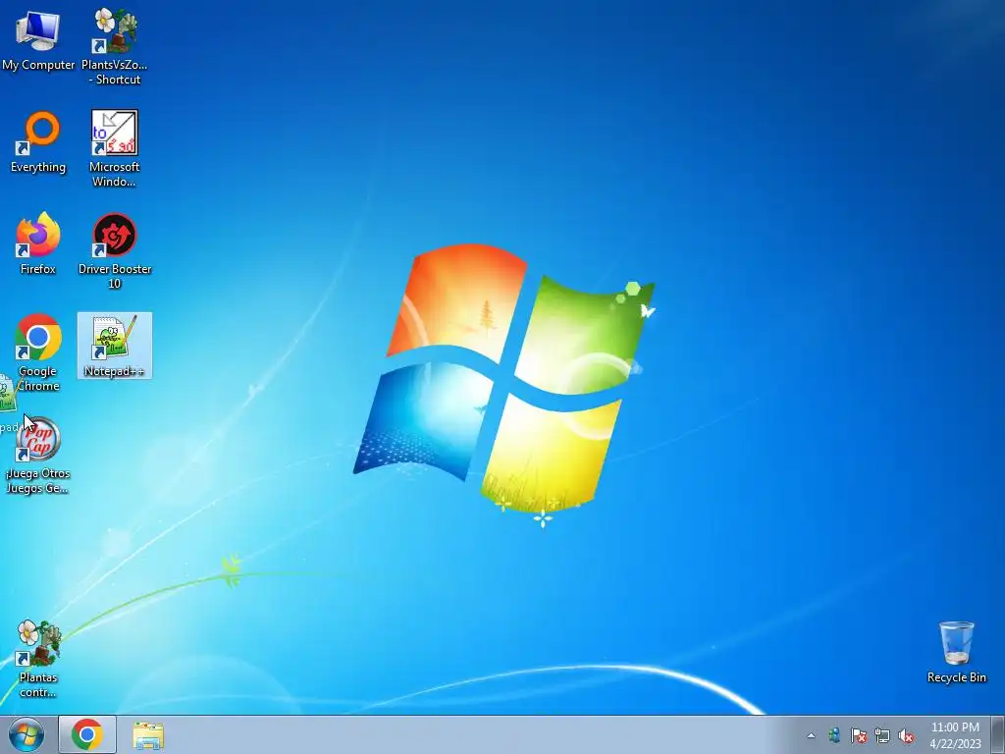Open Google Chrome from the taskbar
Screen dimensions: 1005x754
[x=87, y=734]
